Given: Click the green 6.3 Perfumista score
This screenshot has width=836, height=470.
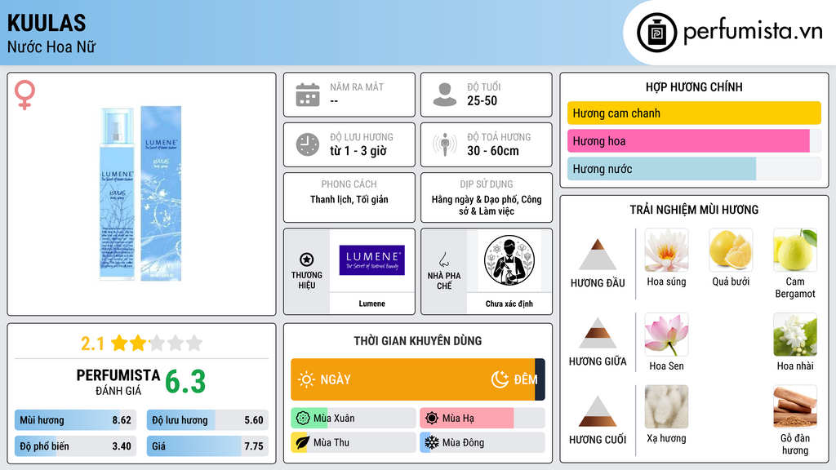Looking at the screenshot, I should coord(185,382).
